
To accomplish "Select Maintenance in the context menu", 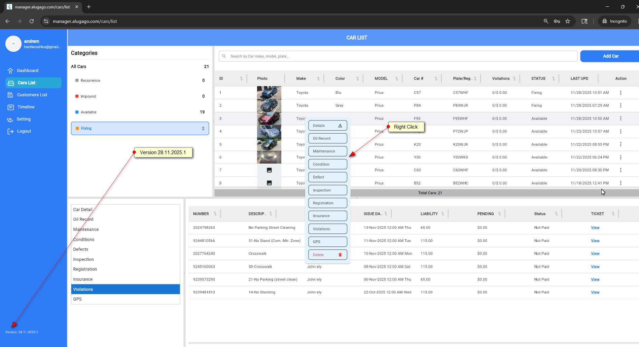I will 327,151.
